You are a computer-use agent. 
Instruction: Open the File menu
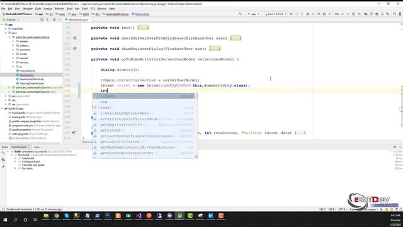(3, 8)
